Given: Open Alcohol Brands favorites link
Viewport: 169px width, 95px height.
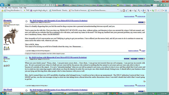Looking at the screenshot, I should 59,11.
